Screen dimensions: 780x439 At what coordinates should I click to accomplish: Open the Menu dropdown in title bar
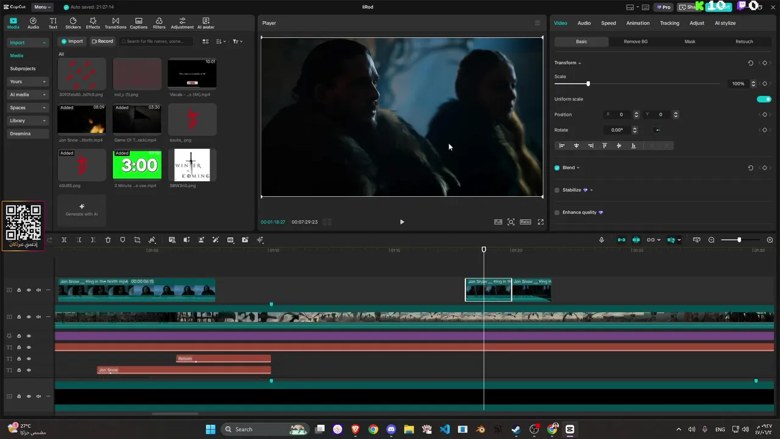point(41,7)
